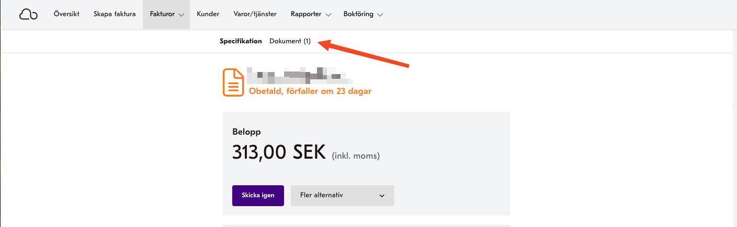This screenshot has height=227, width=737.
Task: Expand the Rapporter menu
Action: pos(311,15)
